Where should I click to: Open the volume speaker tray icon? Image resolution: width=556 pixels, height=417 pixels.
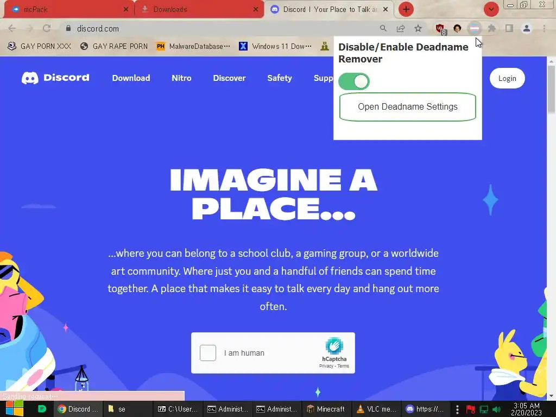tap(496, 409)
